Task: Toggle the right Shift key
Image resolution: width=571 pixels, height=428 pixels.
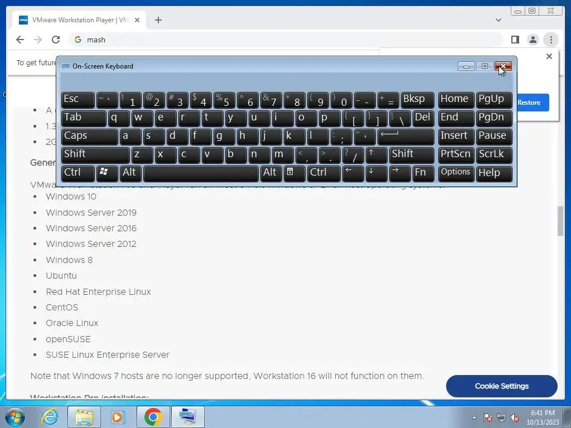Action: click(412, 155)
